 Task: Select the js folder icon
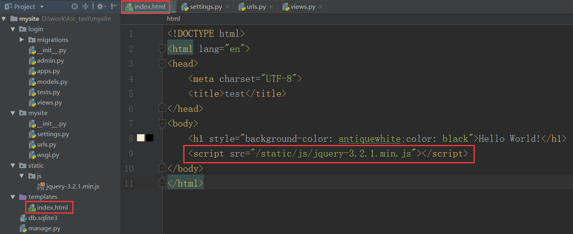[x=32, y=176]
